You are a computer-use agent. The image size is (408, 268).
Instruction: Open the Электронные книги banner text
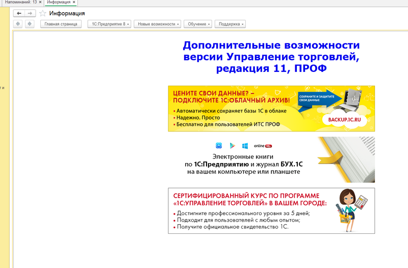pos(244,164)
